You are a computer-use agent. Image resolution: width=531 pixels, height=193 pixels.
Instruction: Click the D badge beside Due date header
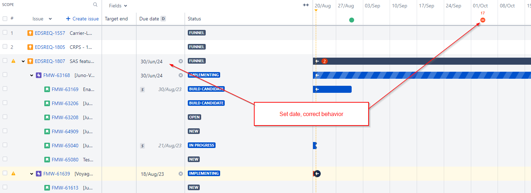(163, 19)
